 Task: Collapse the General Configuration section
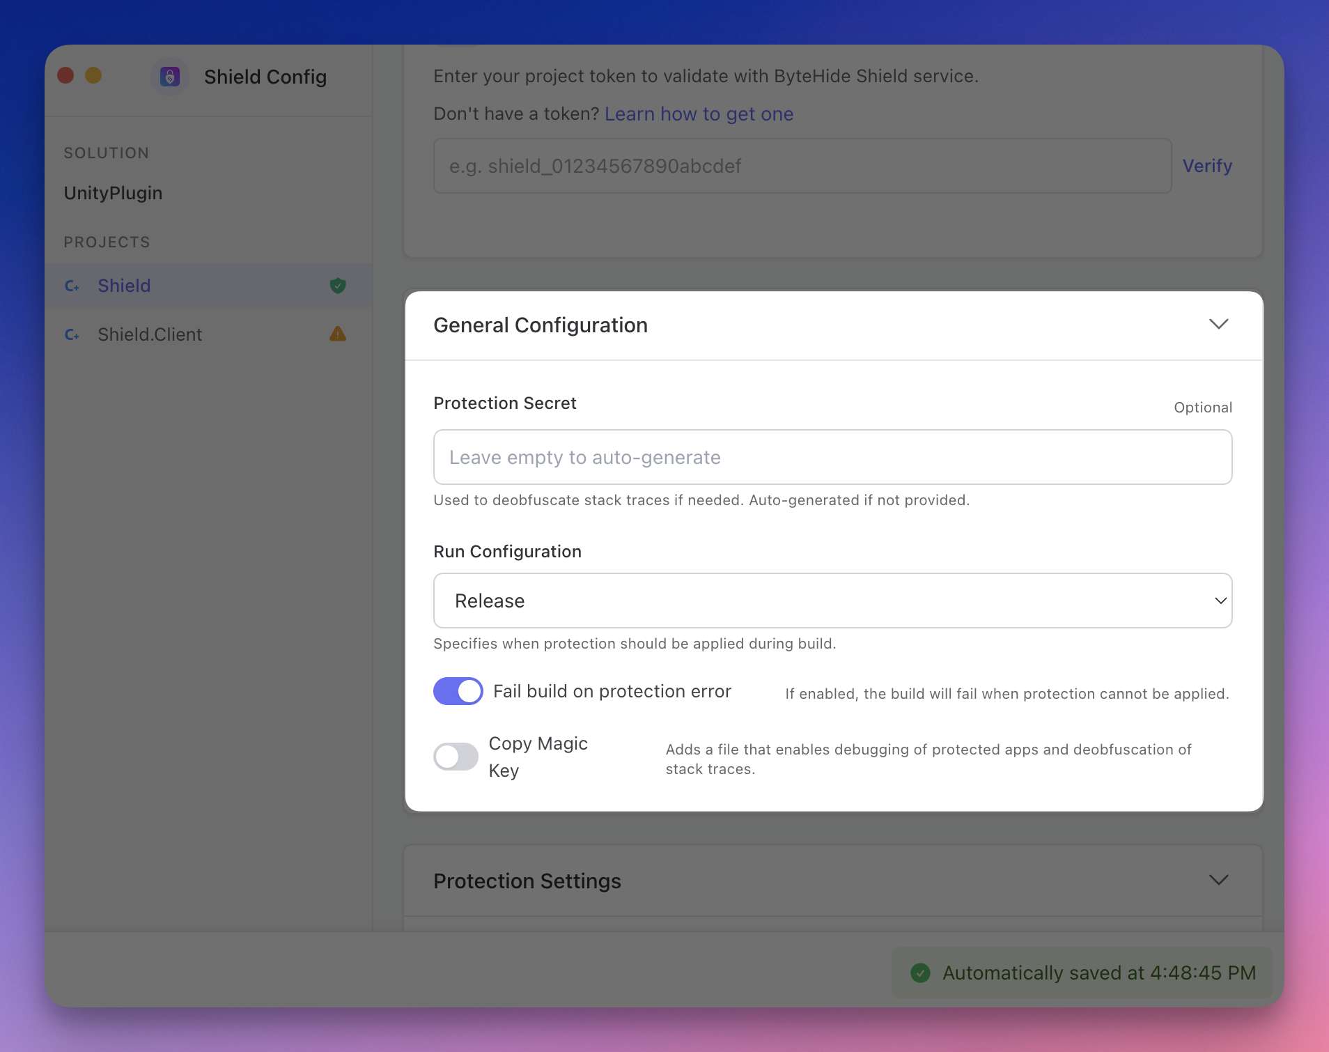pos(1218,325)
